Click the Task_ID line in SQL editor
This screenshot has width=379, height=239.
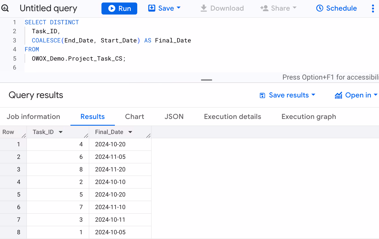(x=46, y=31)
